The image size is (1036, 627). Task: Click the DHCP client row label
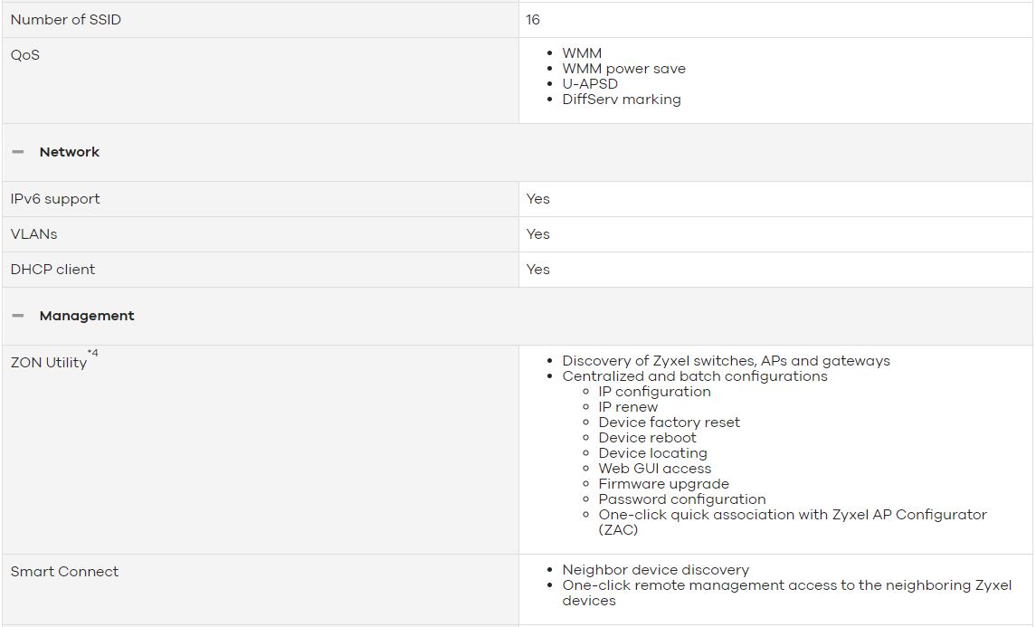click(52, 269)
